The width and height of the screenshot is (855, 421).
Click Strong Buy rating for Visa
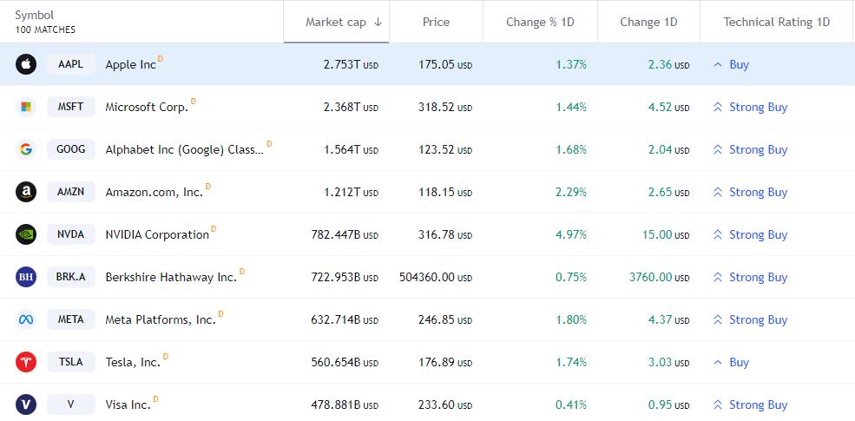coord(759,405)
